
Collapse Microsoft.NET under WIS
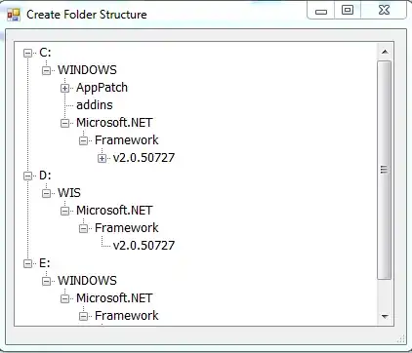tap(65, 211)
